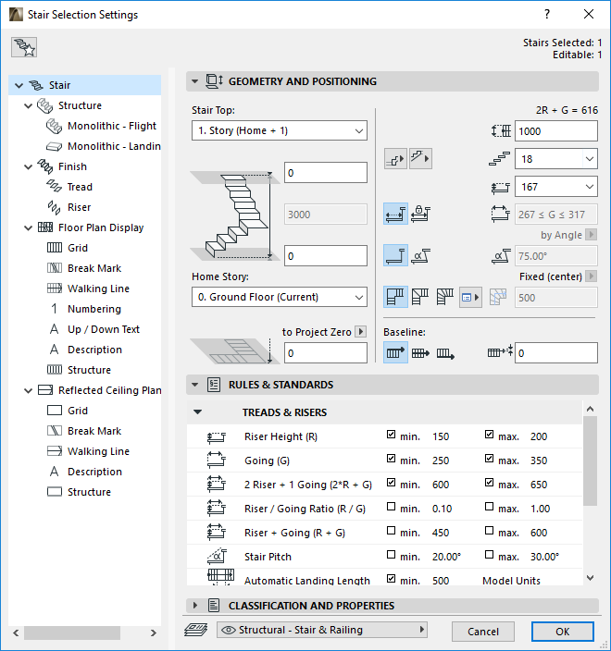Choose the first winder turning type icon

coord(395,297)
